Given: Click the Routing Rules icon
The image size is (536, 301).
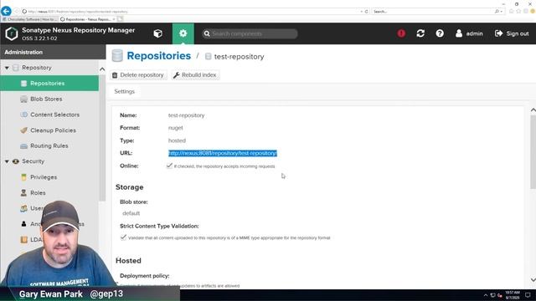Looking at the screenshot, I should coord(23,146).
